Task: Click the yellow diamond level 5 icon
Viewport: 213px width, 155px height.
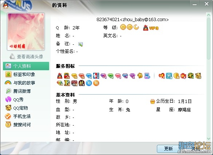Action: tap(74, 76)
